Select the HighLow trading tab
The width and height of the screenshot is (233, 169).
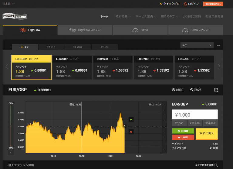(30, 30)
